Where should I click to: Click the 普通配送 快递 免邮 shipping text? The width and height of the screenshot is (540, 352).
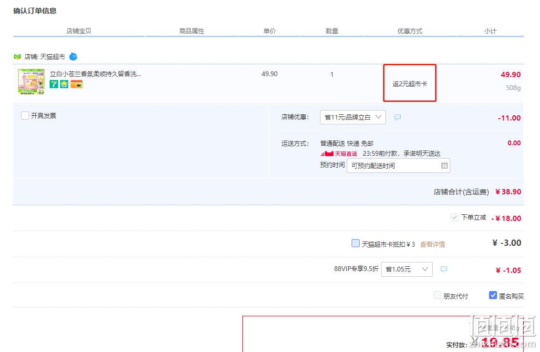point(347,143)
